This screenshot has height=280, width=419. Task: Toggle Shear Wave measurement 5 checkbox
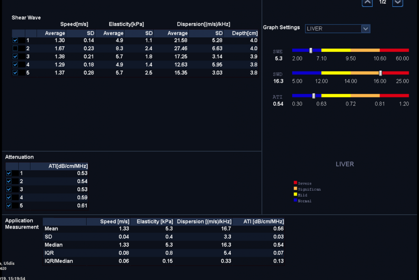pyautogui.click(x=15, y=73)
